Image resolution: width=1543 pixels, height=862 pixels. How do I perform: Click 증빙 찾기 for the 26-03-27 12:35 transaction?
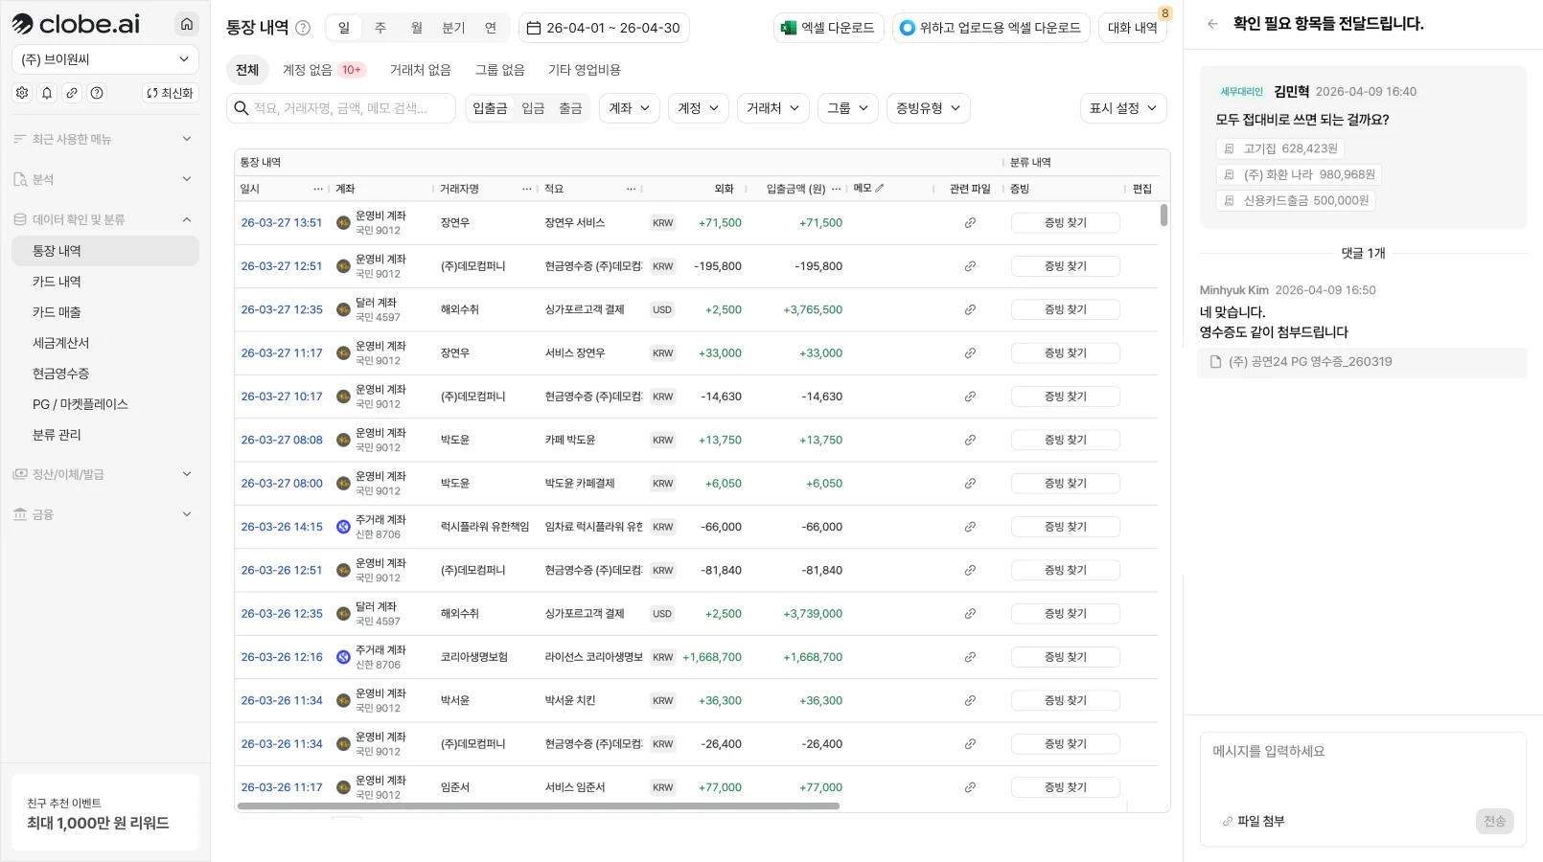point(1065,310)
